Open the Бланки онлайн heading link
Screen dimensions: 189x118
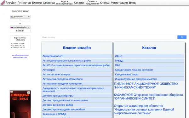pos(77,48)
